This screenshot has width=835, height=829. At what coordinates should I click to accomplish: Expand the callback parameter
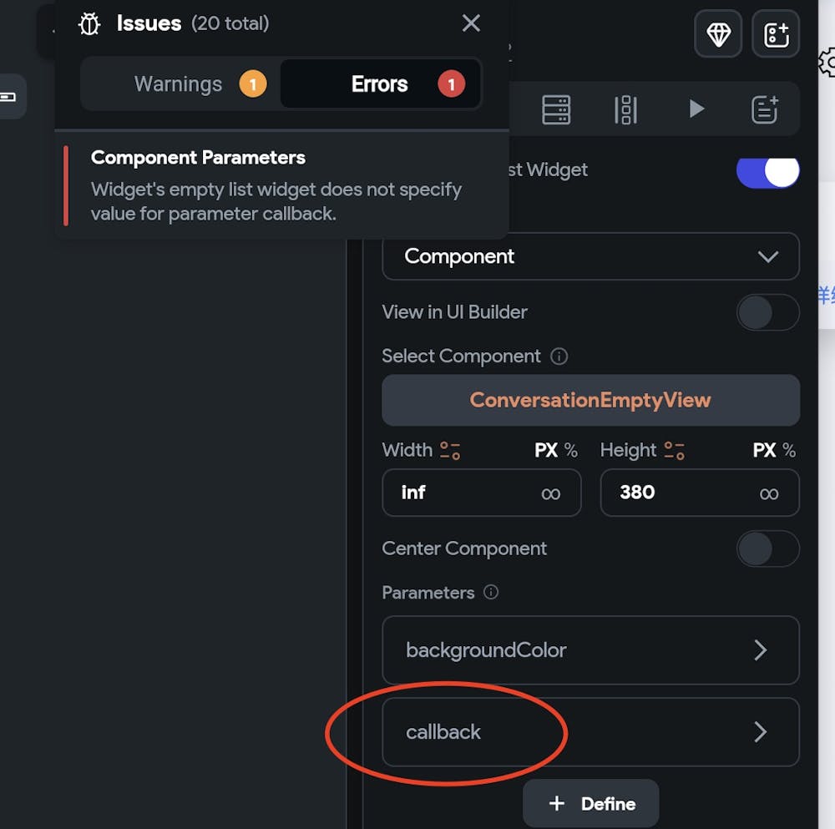tap(590, 732)
